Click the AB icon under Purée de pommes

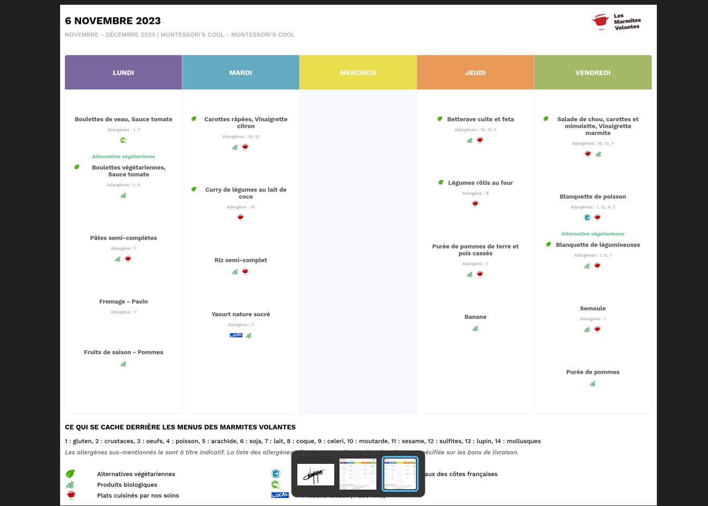point(593,384)
